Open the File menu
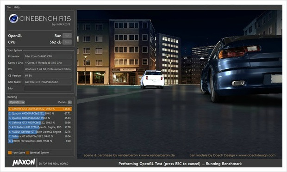Screen dimensions: 287x172 point(9,7)
